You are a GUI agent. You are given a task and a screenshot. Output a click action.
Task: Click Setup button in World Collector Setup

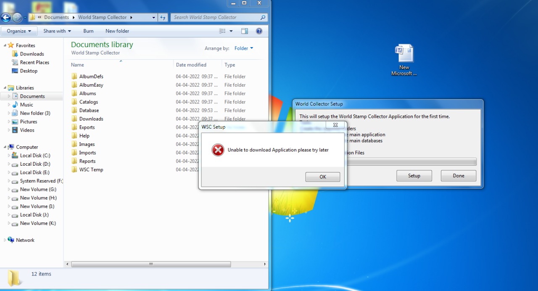414,176
